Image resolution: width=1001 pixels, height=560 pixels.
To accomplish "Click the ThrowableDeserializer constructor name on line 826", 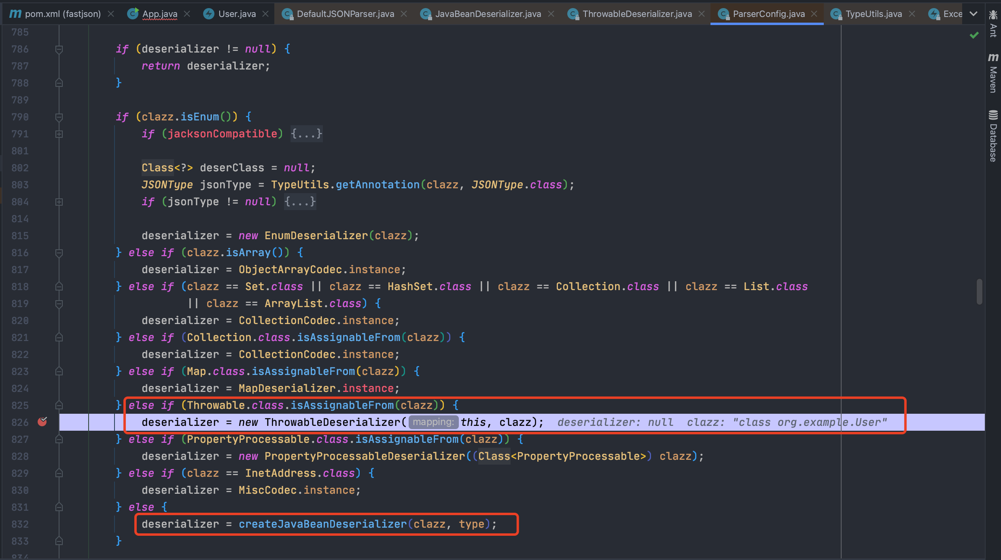I will click(332, 422).
